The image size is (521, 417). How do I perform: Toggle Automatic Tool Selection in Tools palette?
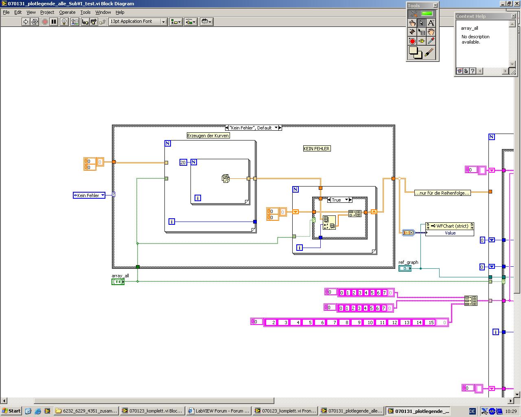422,14
